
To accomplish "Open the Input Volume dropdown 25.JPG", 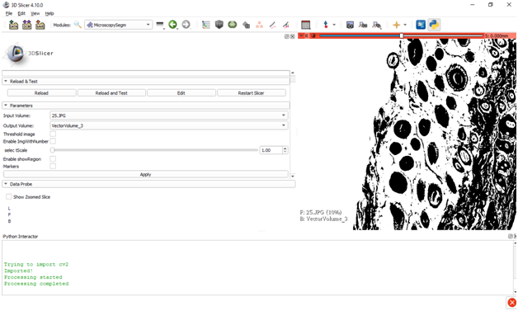I will tap(169, 115).
